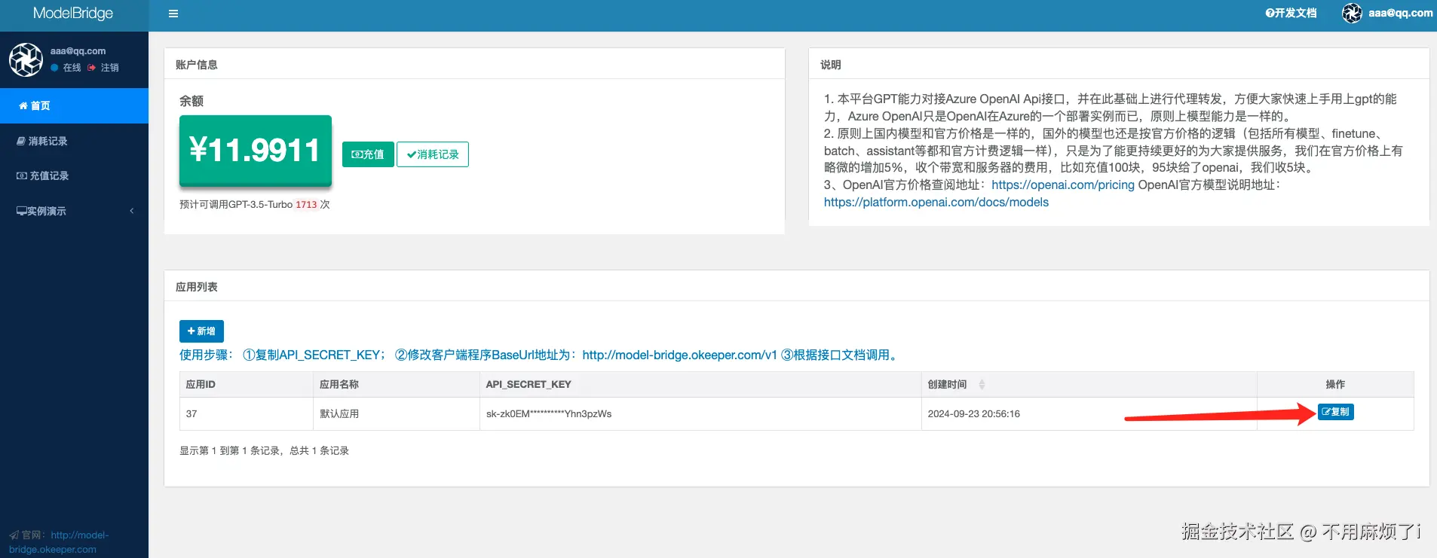Screen dimensions: 1437x558
Task: Click the money icon beside 充值记录
Action: click(22, 175)
